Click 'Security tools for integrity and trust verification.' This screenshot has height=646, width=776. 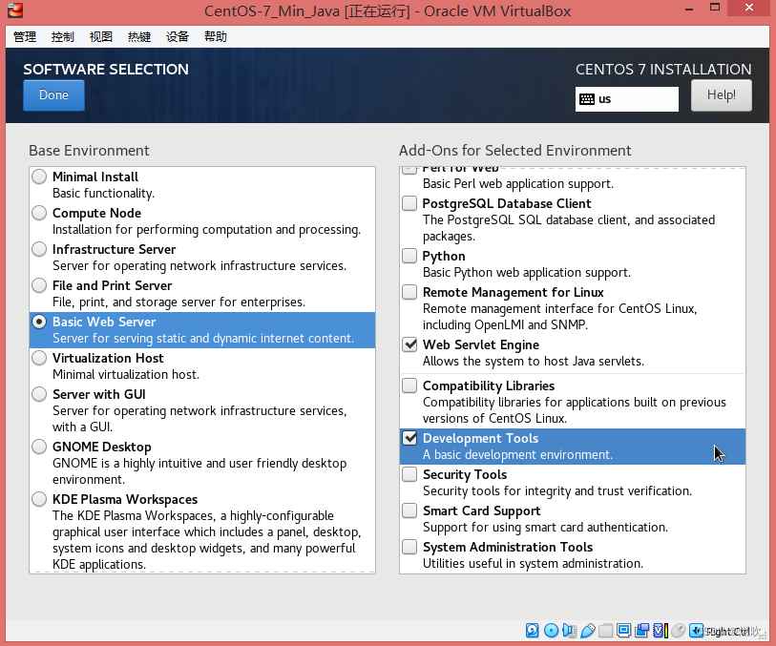pyautogui.click(x=557, y=490)
